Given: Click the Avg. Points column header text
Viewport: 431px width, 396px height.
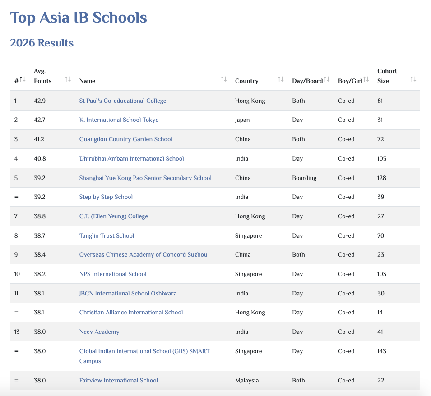Looking at the screenshot, I should click(42, 76).
